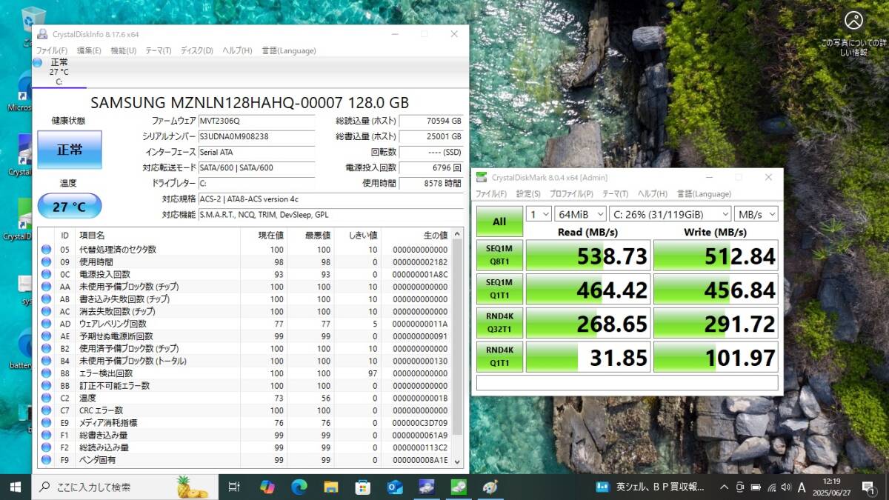Click the 総読込量 value 70594 GB

pos(431,121)
